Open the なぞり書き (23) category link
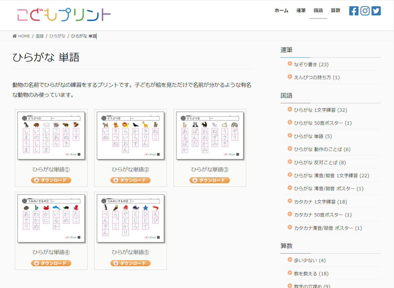394x288 pixels. click(x=311, y=64)
